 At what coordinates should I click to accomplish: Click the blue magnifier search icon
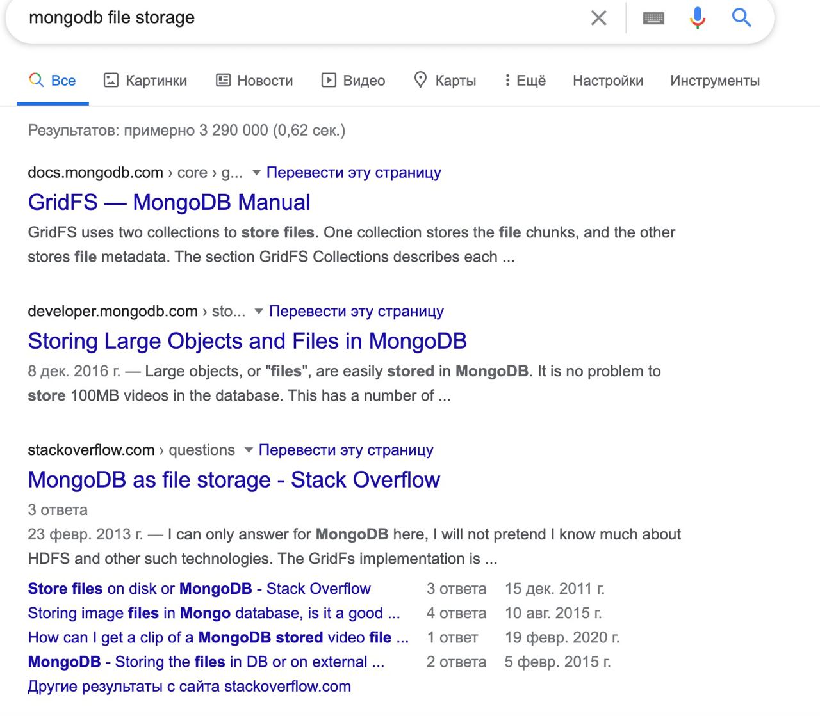(741, 18)
